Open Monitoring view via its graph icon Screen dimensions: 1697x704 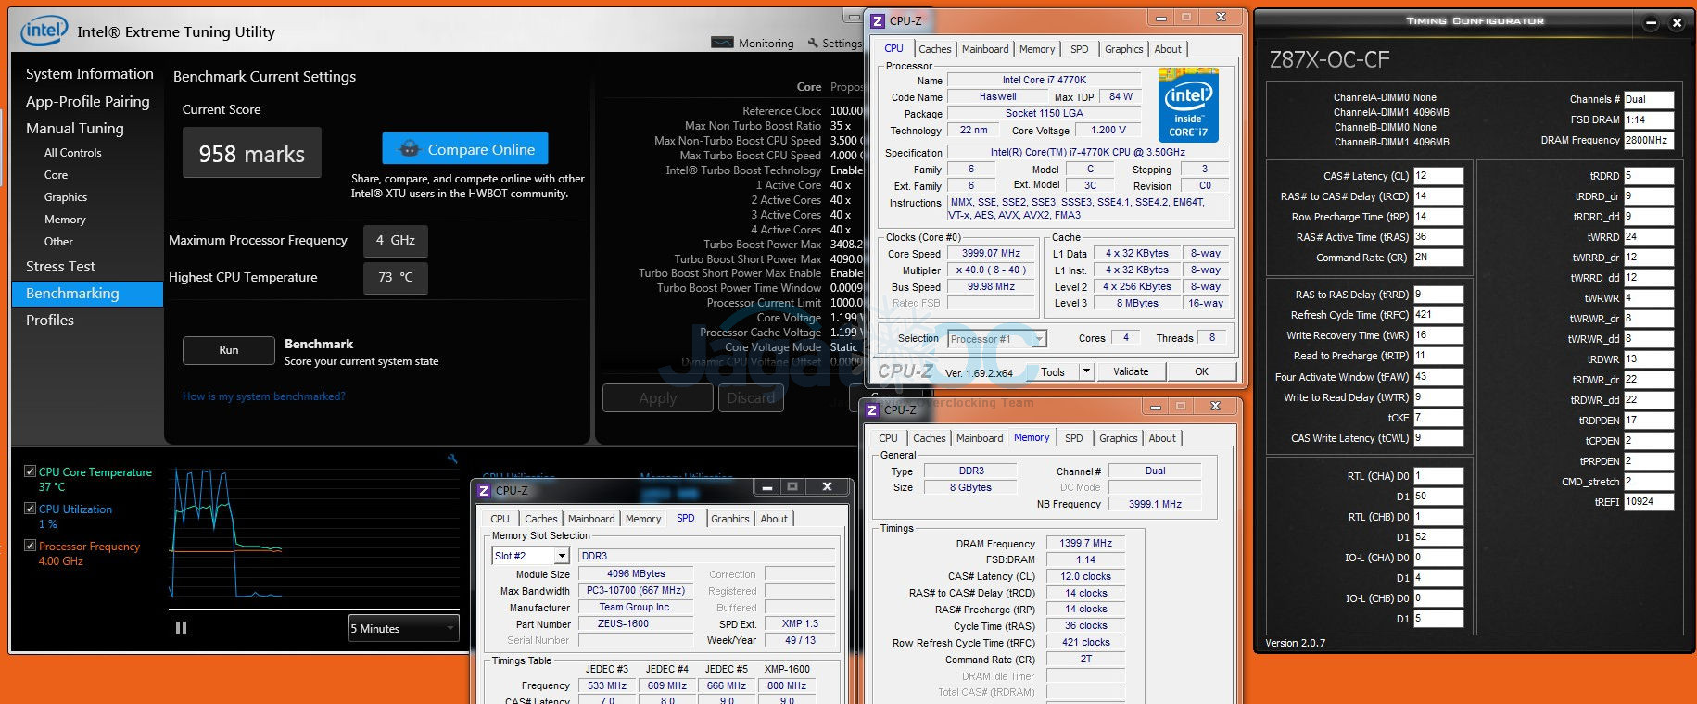pos(722,43)
